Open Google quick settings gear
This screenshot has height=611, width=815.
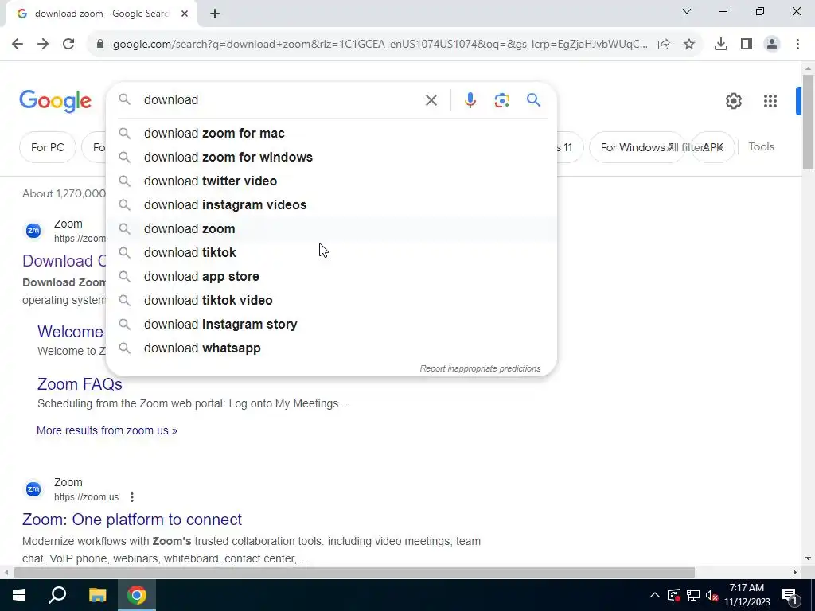click(x=733, y=101)
